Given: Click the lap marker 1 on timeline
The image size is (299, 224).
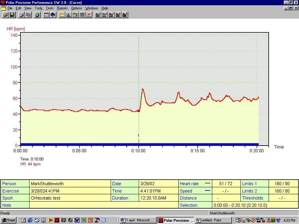Looking at the screenshot, I should (x=138, y=136).
